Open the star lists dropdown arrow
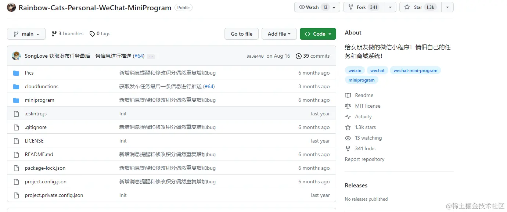 coord(447,7)
